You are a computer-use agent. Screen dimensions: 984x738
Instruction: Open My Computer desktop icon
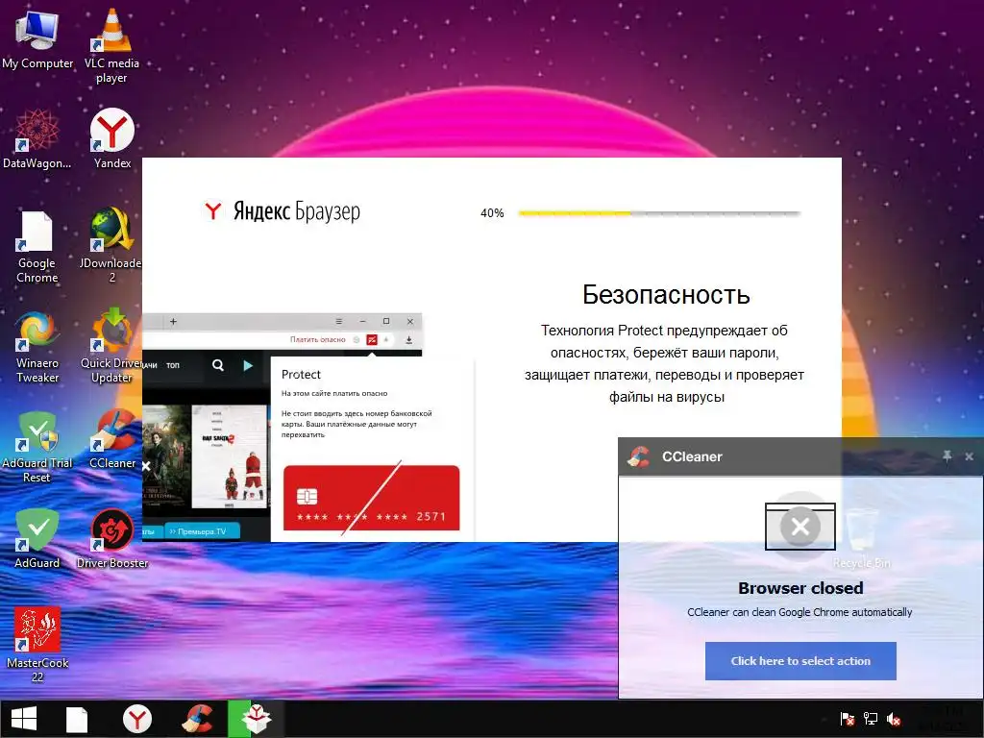[x=37, y=39]
